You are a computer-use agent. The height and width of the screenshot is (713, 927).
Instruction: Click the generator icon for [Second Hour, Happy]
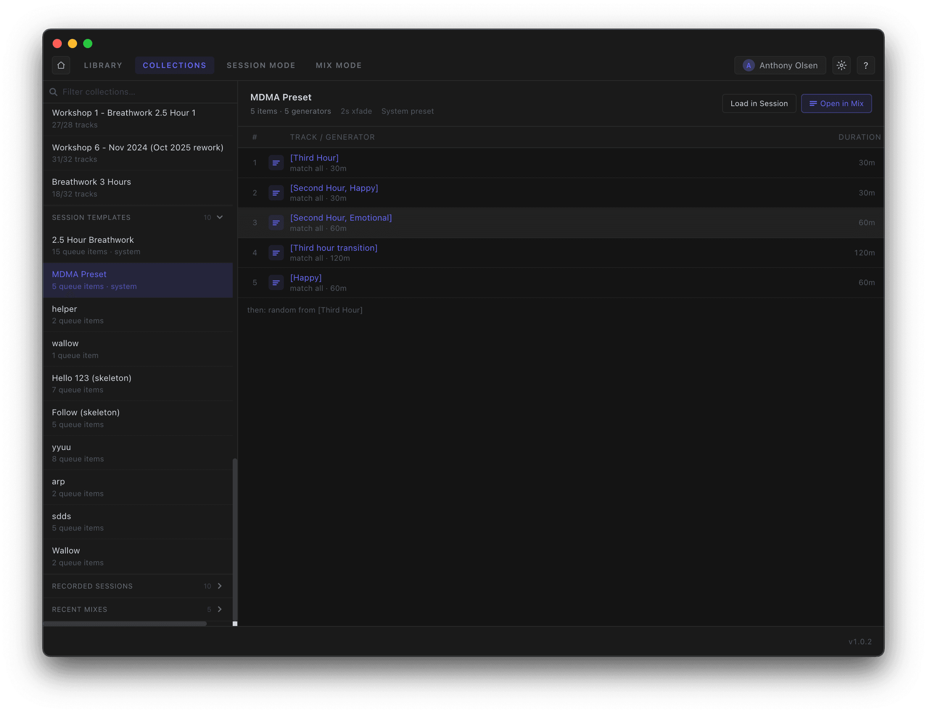(276, 193)
